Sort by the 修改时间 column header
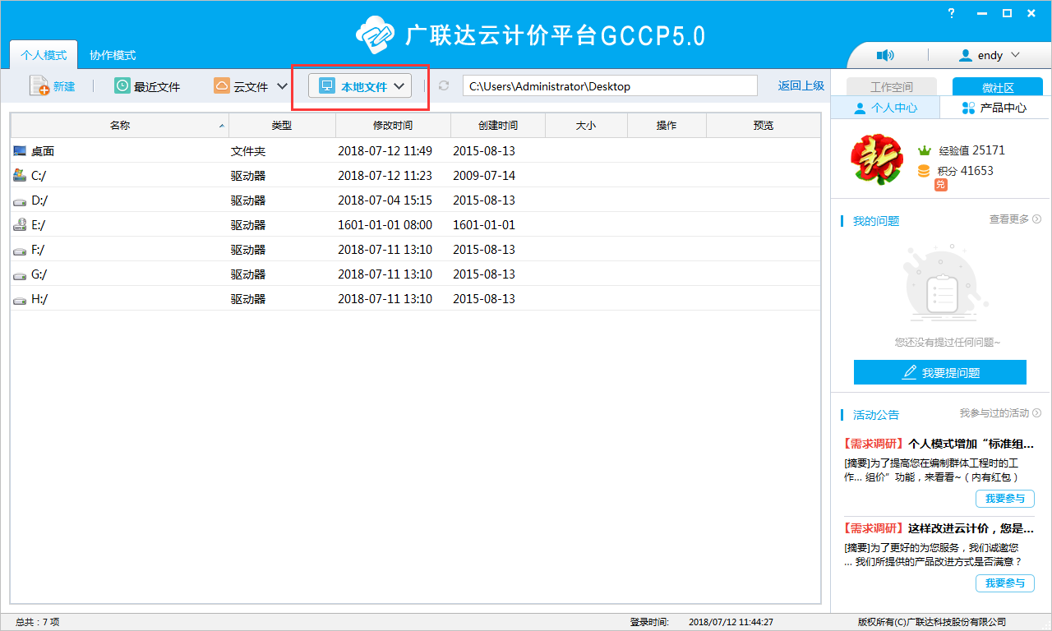This screenshot has height=631, width=1052. tap(393, 126)
